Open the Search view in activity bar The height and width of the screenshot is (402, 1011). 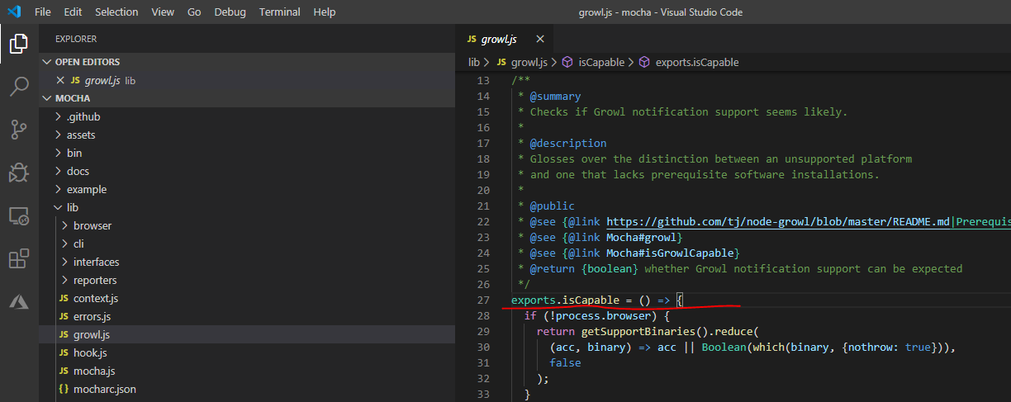tap(19, 86)
